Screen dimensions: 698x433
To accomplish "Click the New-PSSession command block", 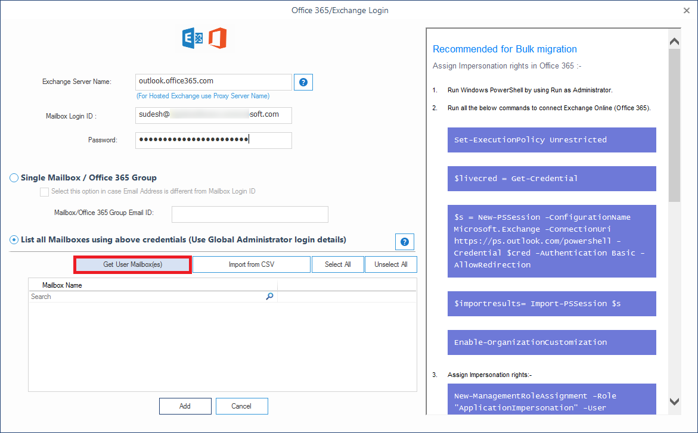I will pos(551,241).
